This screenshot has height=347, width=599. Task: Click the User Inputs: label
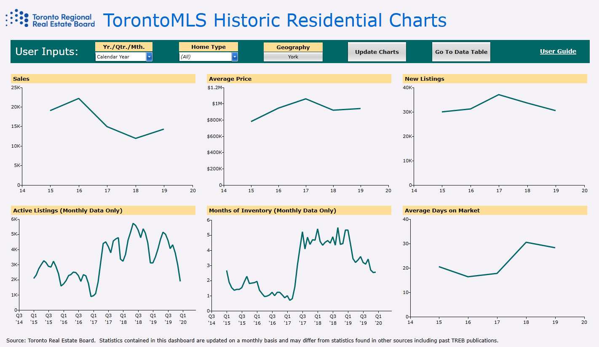click(47, 51)
